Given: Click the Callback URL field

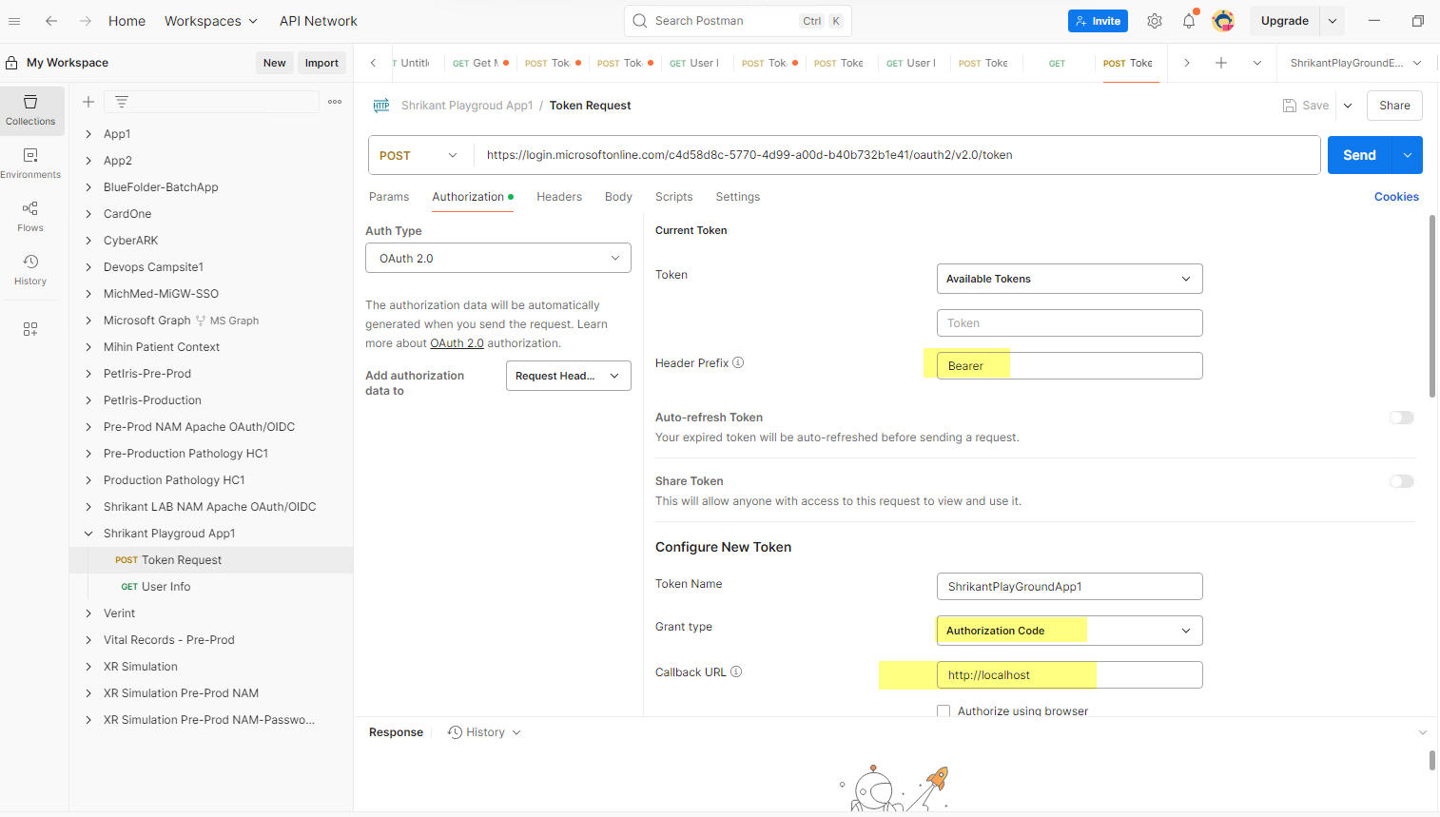Looking at the screenshot, I should 1070,675.
